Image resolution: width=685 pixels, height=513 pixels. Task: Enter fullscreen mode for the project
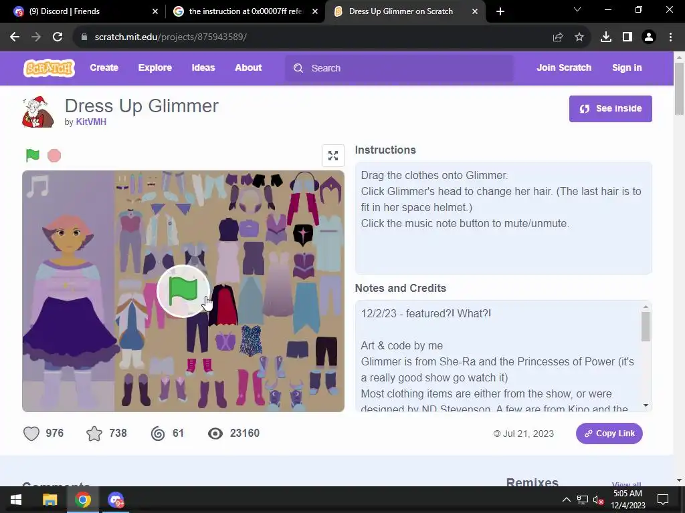(333, 155)
